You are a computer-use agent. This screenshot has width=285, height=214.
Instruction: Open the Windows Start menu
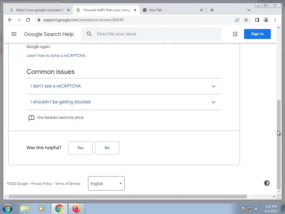tap(7, 208)
